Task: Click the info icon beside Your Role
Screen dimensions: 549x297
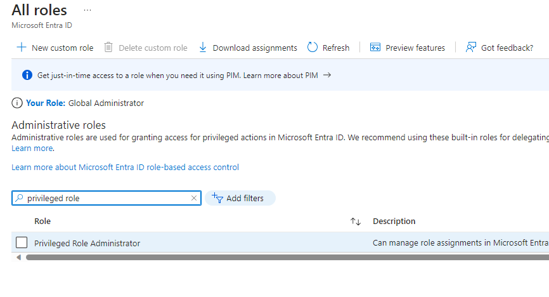Action: (x=17, y=103)
